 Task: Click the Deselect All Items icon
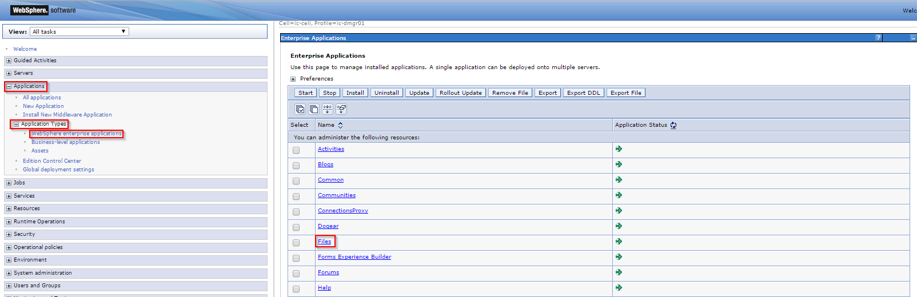(314, 109)
